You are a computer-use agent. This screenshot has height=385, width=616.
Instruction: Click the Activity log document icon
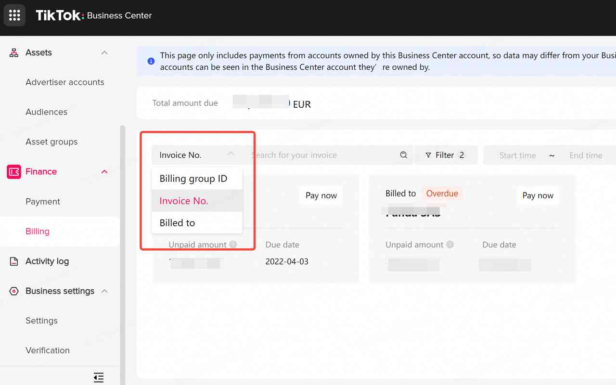[x=13, y=261]
